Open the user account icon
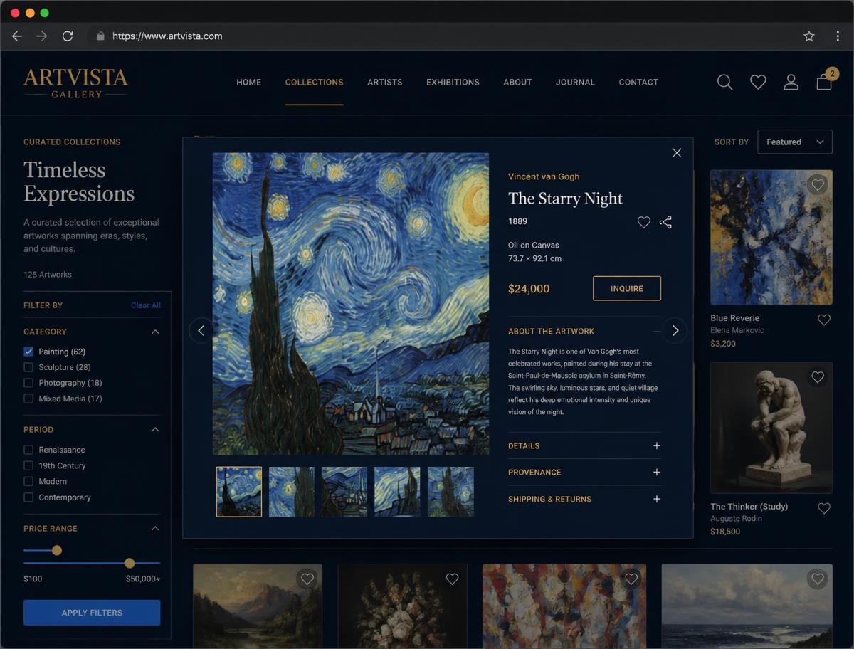 point(791,82)
